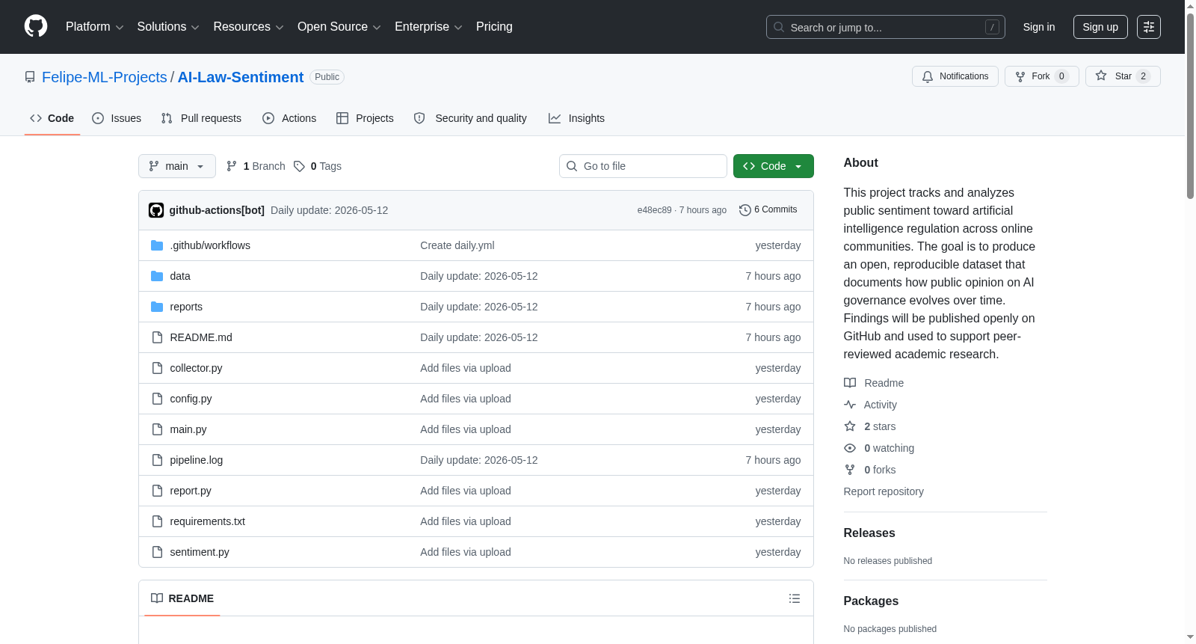
Task: Switch to the Issues tab
Action: click(x=117, y=118)
